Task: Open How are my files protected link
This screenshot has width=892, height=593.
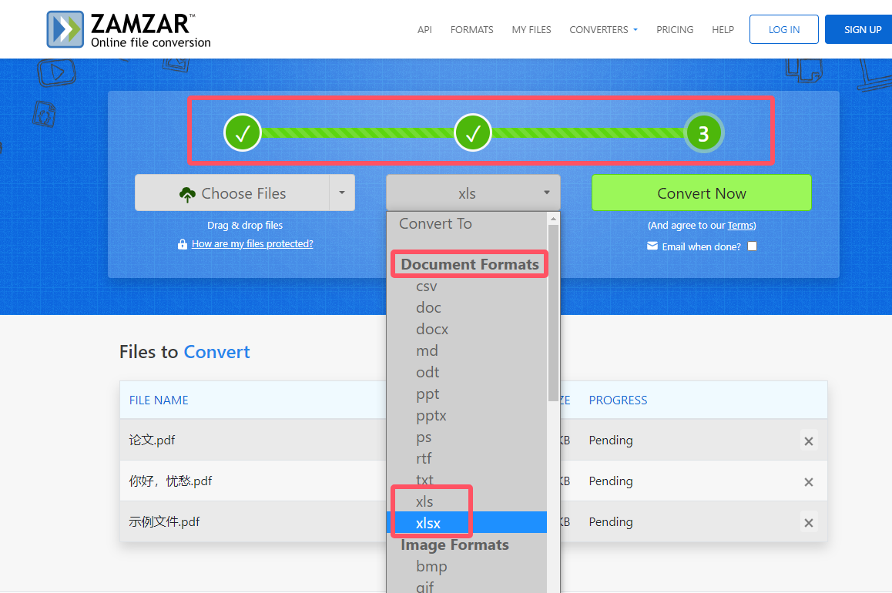Action: click(252, 244)
